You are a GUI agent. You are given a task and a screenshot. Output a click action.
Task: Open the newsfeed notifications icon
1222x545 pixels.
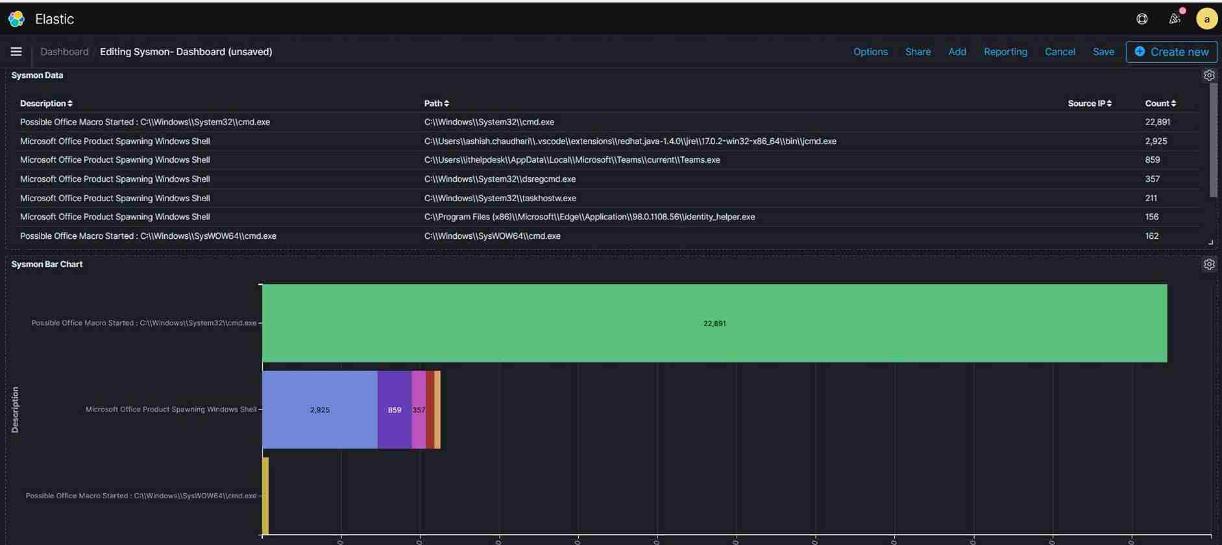[1175, 19]
